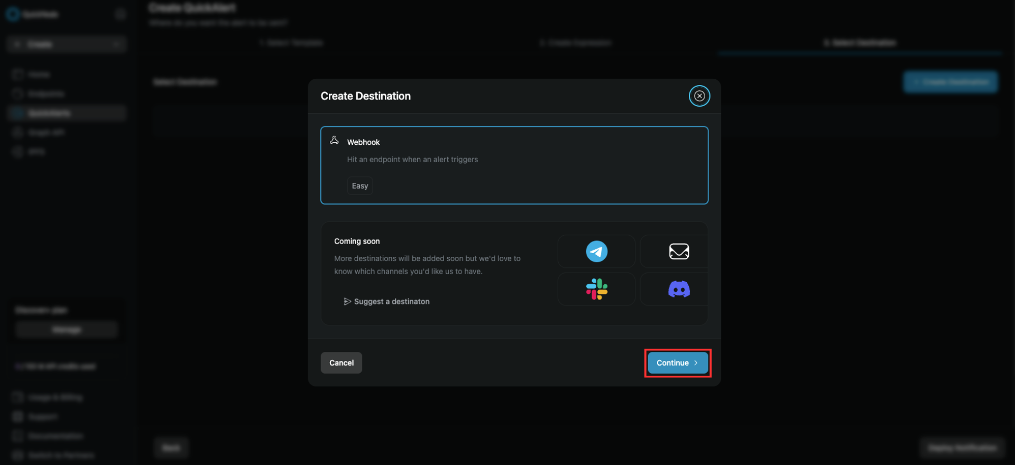Click 'Hit an endpoint when an alert triggers'

(x=412, y=160)
